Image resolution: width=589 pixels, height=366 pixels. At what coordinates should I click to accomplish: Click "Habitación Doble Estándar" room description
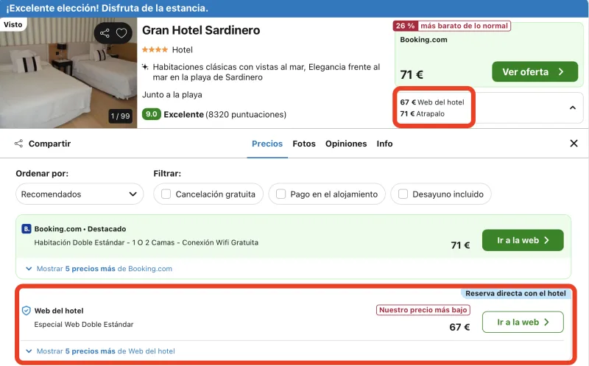pos(146,242)
